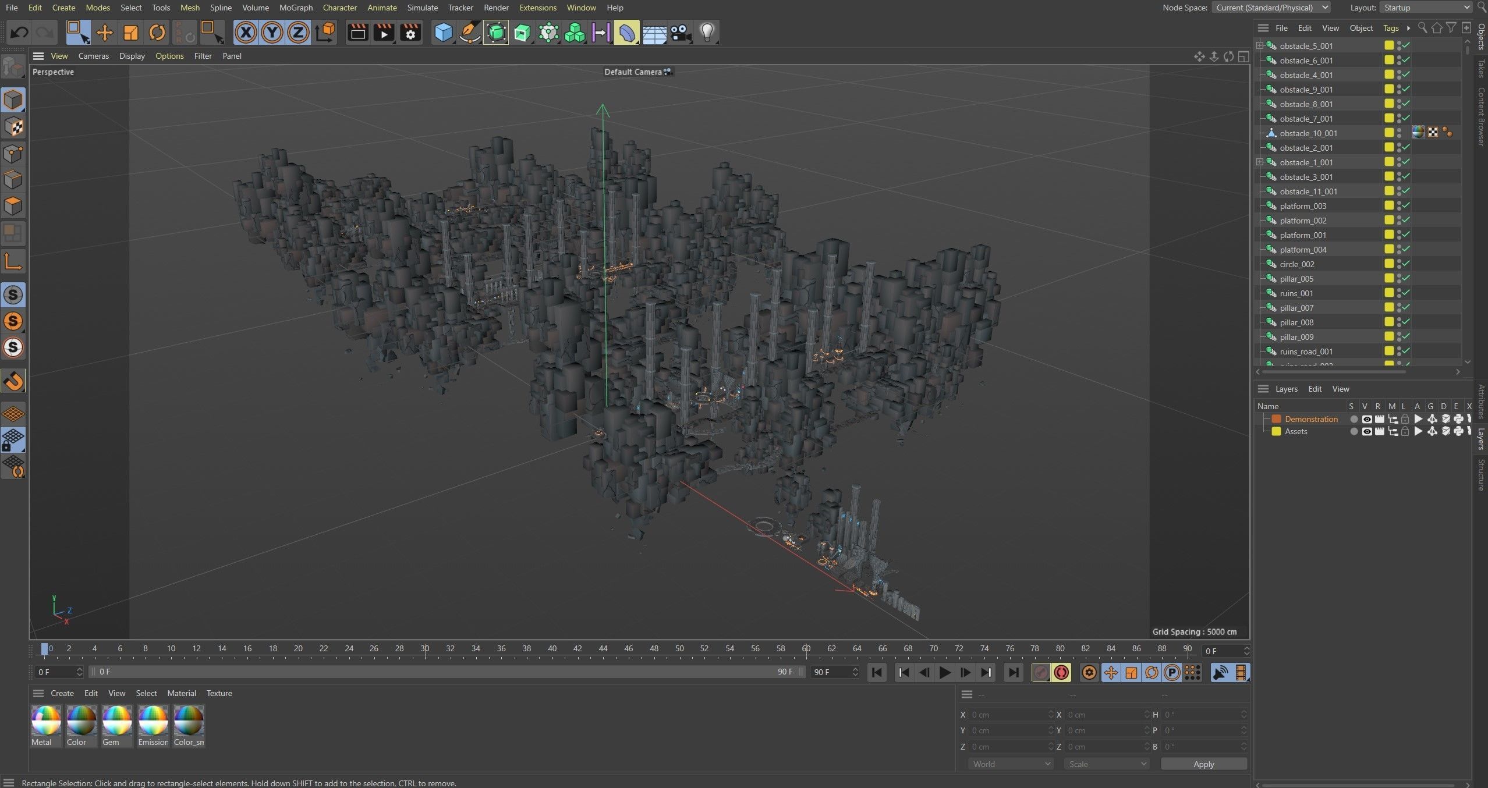
Task: Open the Scale mode dropdown
Action: click(1106, 764)
